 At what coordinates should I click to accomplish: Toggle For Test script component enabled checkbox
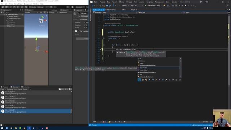[x=78, y=31]
